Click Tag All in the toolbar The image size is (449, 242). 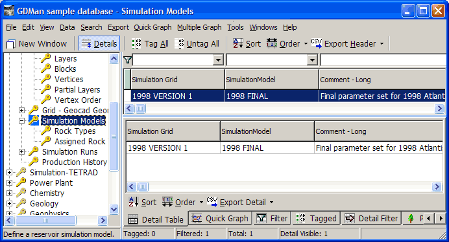coord(150,44)
